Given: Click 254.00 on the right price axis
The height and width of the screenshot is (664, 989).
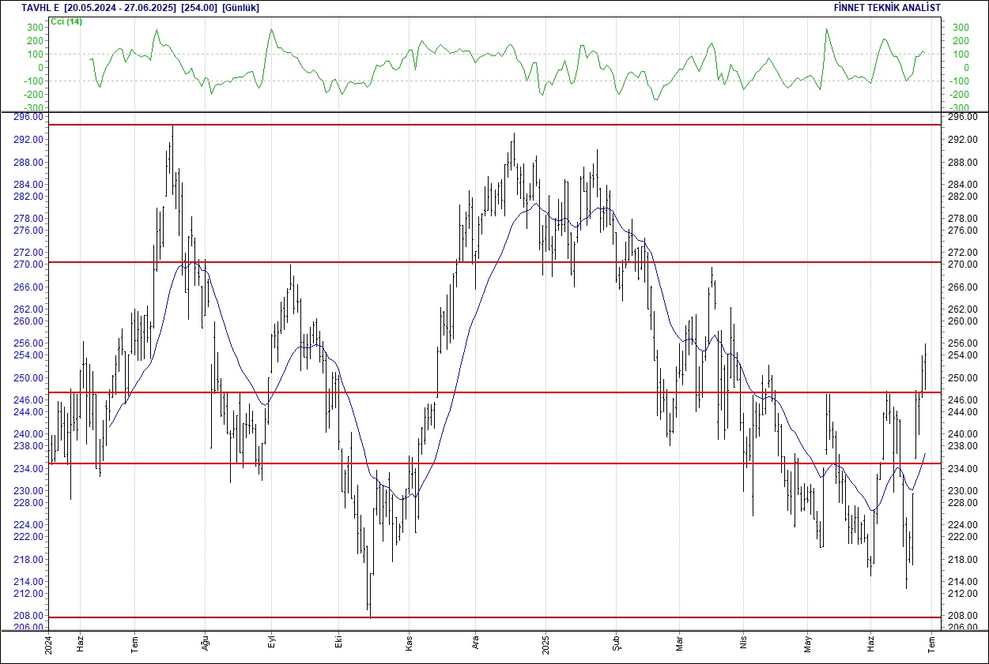Looking at the screenshot, I should coord(963,355).
